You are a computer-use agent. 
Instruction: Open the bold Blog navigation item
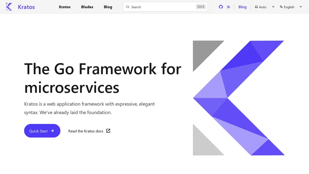click(x=108, y=7)
